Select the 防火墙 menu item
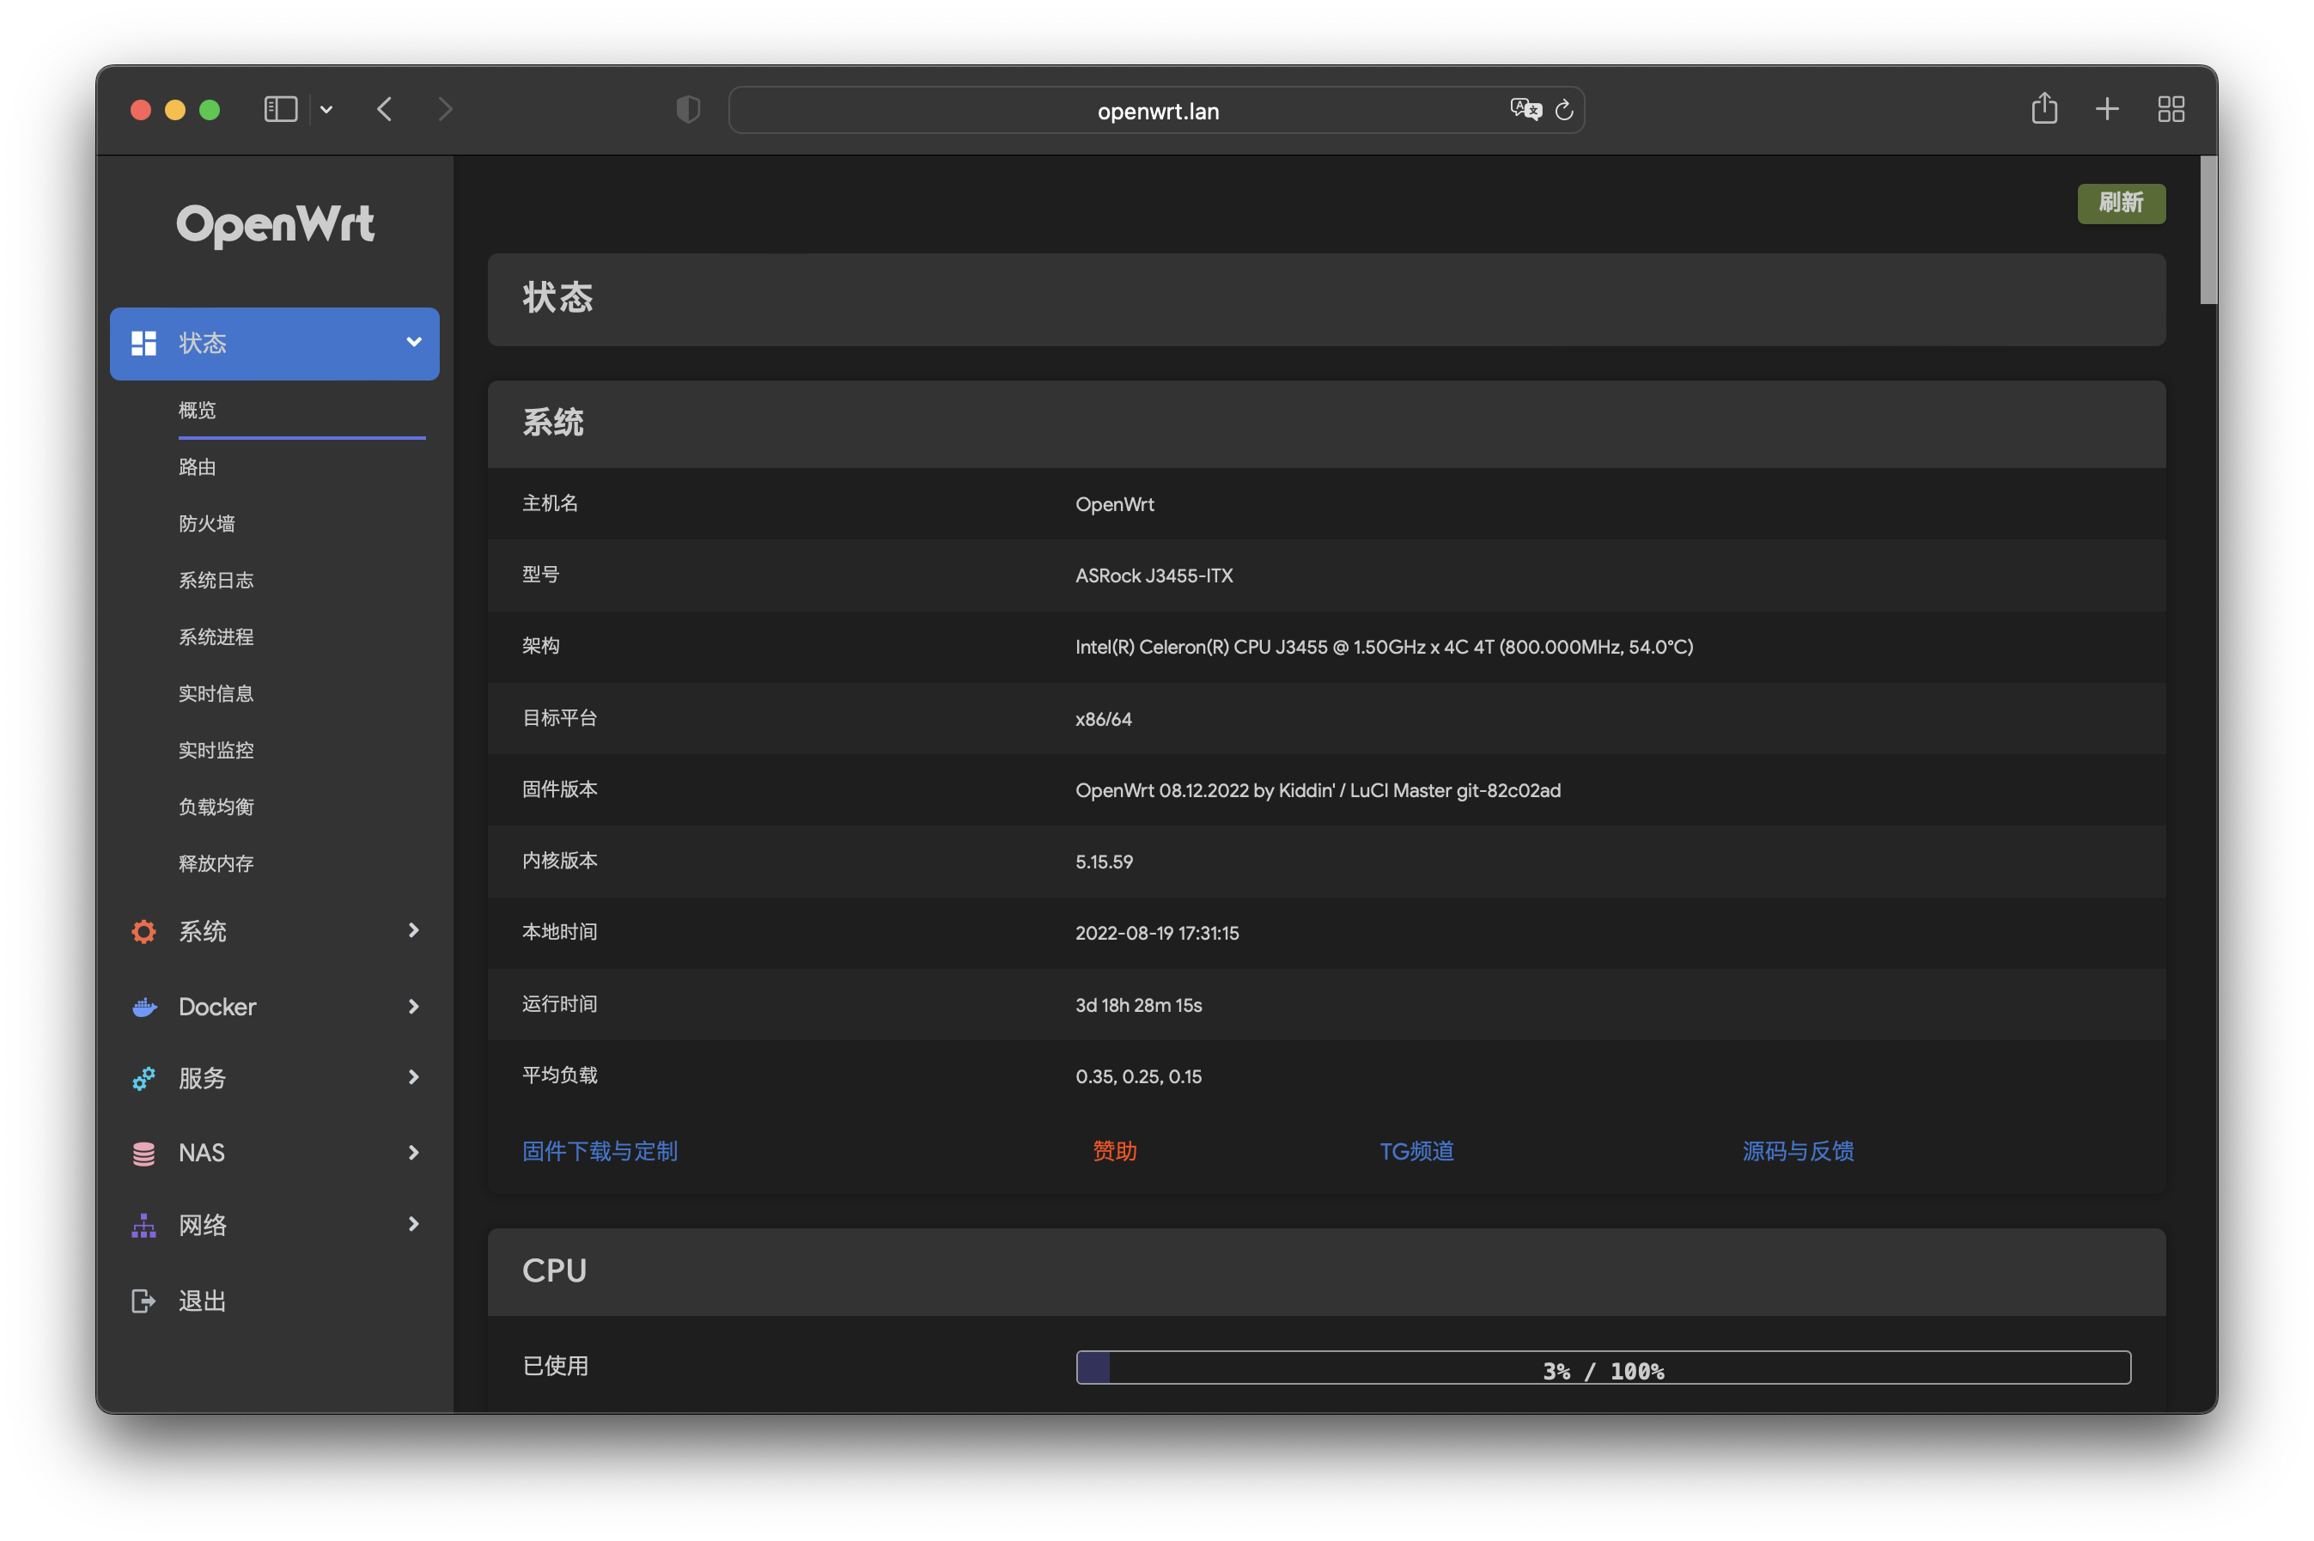2314x1541 pixels. [x=206, y=524]
